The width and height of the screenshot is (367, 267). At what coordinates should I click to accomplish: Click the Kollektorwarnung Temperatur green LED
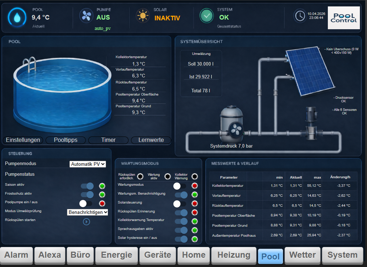click(x=194, y=221)
